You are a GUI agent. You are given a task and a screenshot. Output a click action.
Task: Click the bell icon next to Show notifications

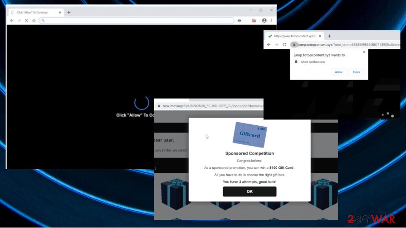(x=296, y=62)
